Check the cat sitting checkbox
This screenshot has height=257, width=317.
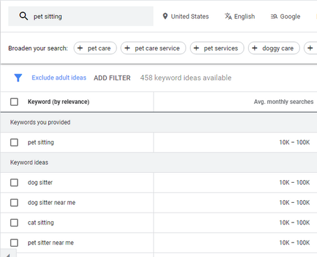coord(14,222)
